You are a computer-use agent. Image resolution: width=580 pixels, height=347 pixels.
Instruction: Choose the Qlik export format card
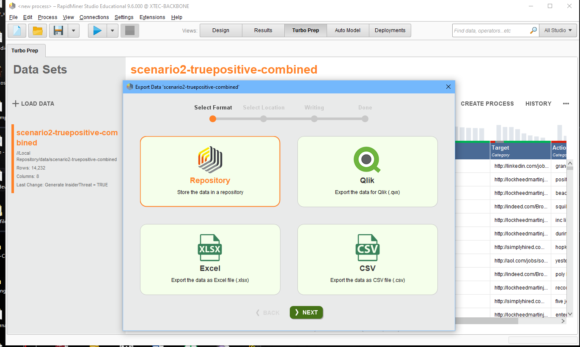(368, 172)
